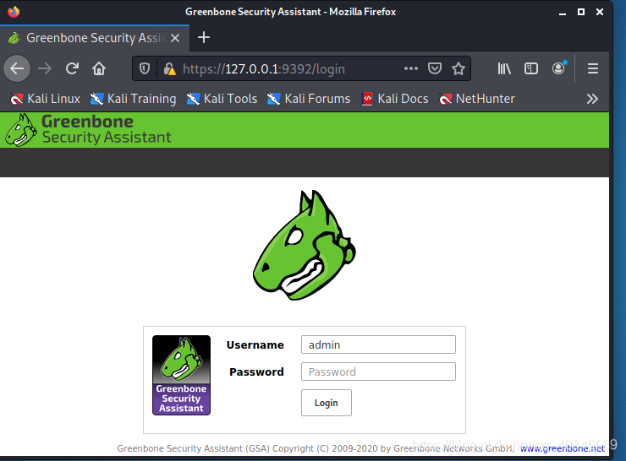
Task: Open a new browser tab
Action: (204, 37)
